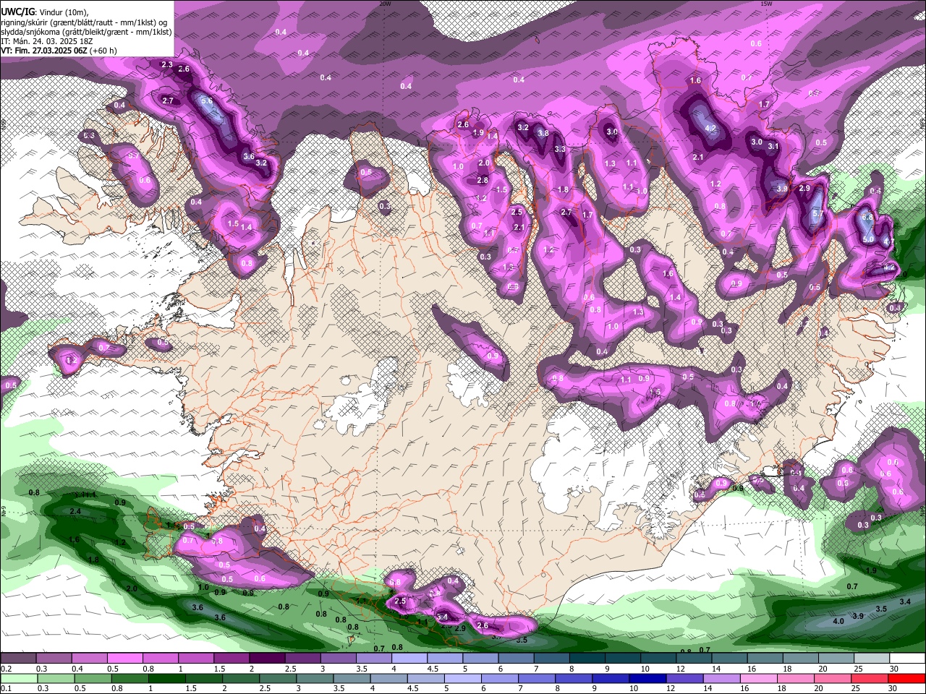Select the valid time line 'VT: Fim. 27.03.2025 06Z (+60 h)'
The height and width of the screenshot is (694, 926).
[x=59, y=51]
